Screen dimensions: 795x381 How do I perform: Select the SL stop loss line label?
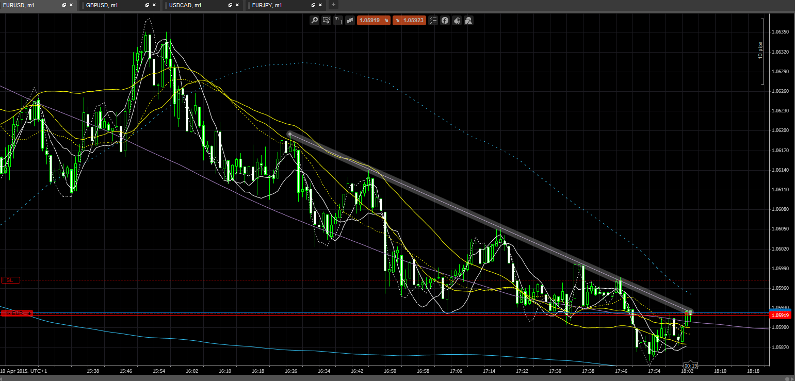10,280
